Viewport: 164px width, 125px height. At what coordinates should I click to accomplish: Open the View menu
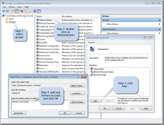pos(20,7)
